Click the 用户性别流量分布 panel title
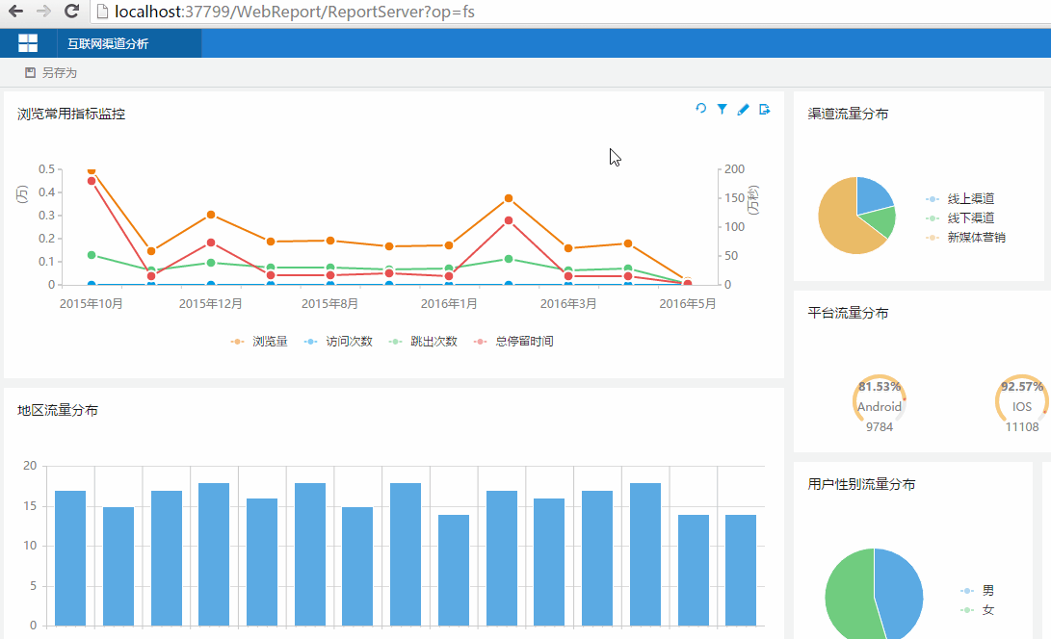 click(x=861, y=484)
